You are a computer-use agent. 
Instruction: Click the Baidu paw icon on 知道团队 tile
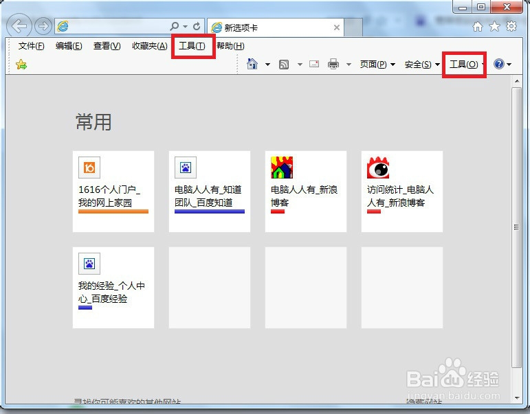[186, 168]
